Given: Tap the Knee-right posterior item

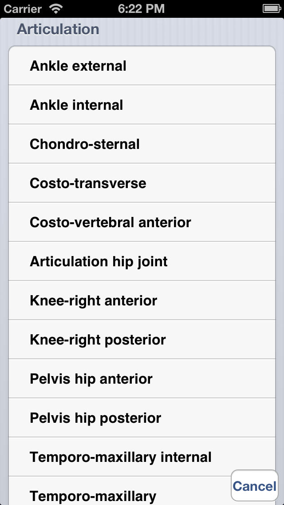Looking at the screenshot, I should point(142,340).
